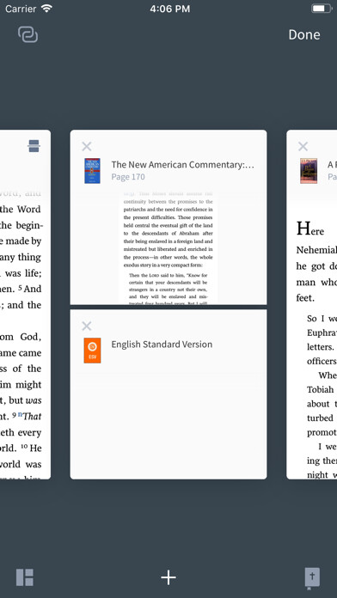The image size is (337, 598).
Task: Select The New American Commentary title
Action: click(x=182, y=165)
